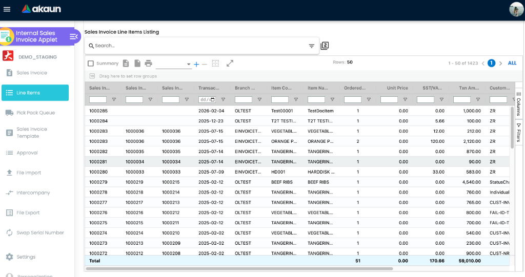
Task: Open Columns side panel tab
Action: click(519, 104)
